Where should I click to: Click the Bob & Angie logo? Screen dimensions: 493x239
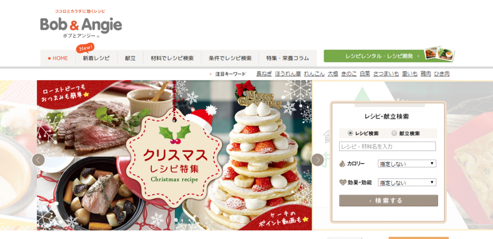[x=81, y=24]
